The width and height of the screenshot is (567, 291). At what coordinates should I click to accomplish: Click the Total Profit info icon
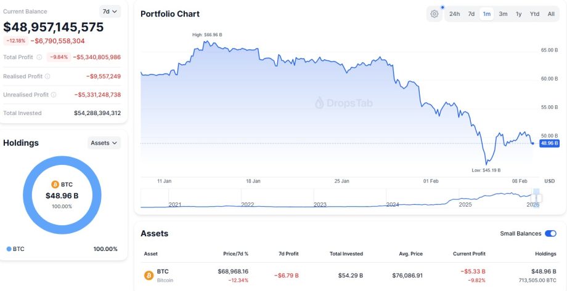point(39,57)
